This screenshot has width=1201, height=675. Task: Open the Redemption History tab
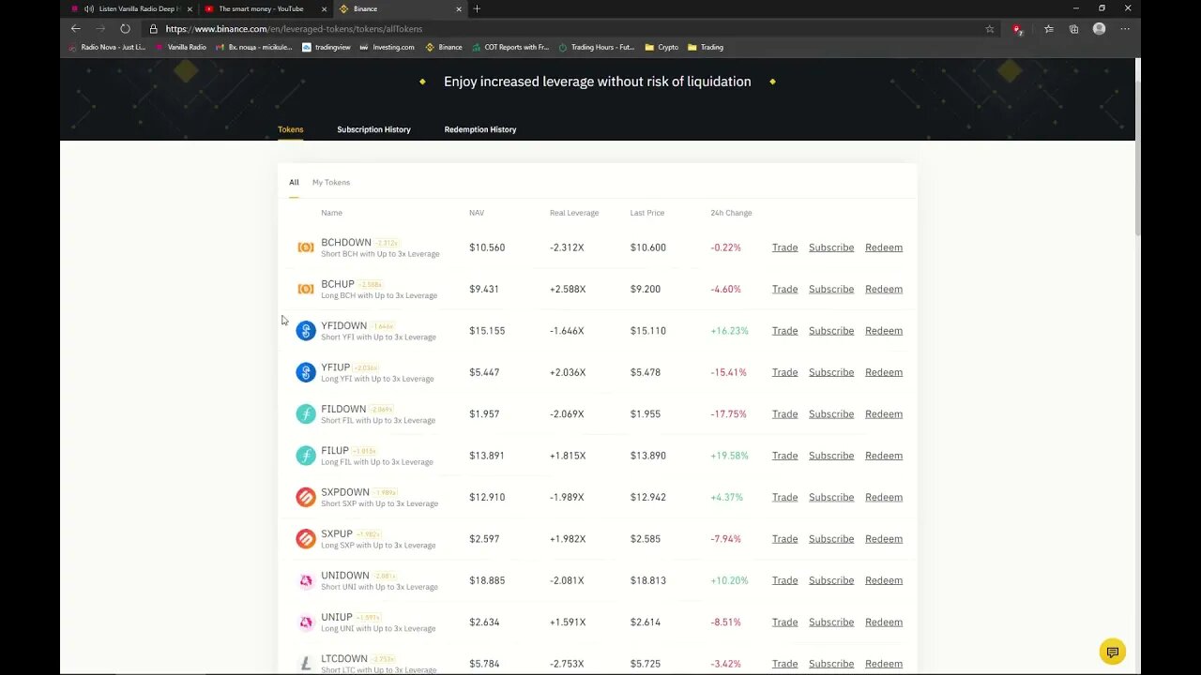coord(480,129)
